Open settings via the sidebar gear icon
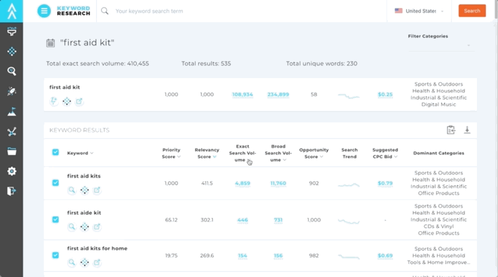This screenshot has width=498, height=277. pos(12,171)
